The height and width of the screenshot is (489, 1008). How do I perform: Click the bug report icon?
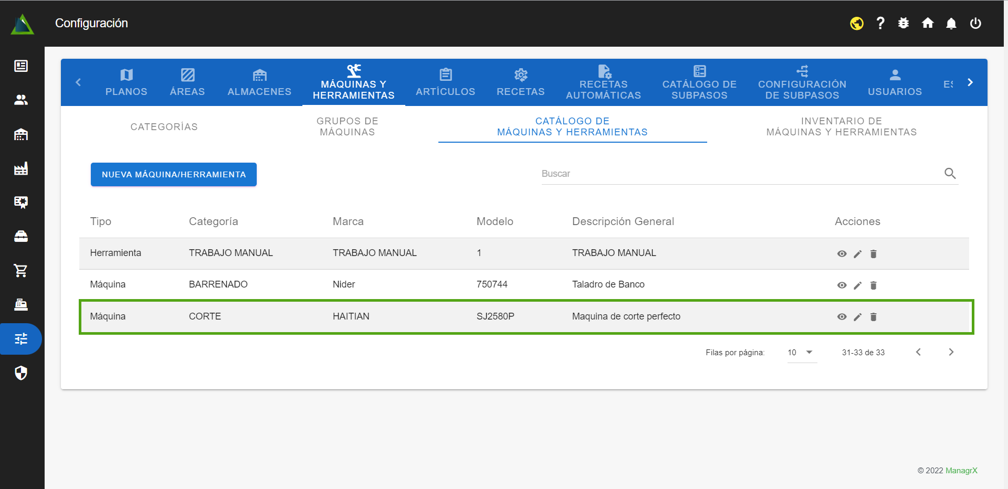(x=904, y=24)
